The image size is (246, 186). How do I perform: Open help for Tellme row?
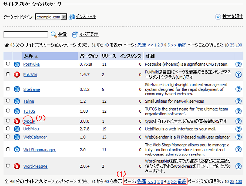[238, 101]
